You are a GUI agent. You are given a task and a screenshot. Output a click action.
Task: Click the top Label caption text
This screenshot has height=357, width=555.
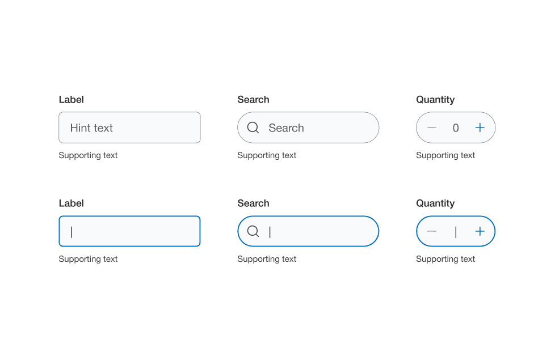click(71, 99)
